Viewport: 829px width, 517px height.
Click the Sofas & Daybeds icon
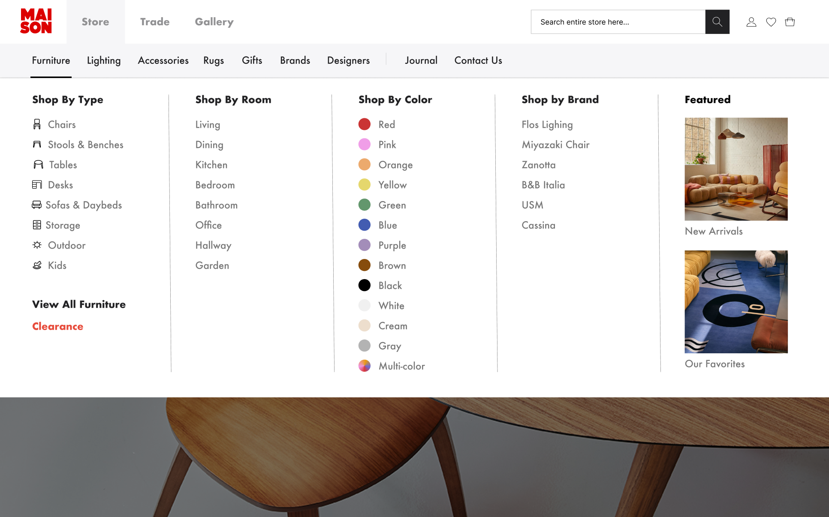click(37, 205)
